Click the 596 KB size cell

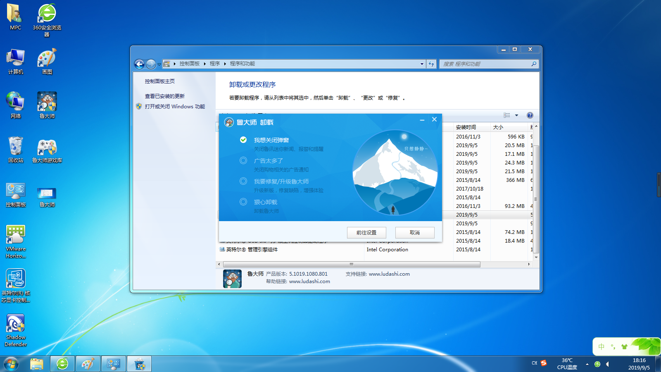pyautogui.click(x=516, y=137)
